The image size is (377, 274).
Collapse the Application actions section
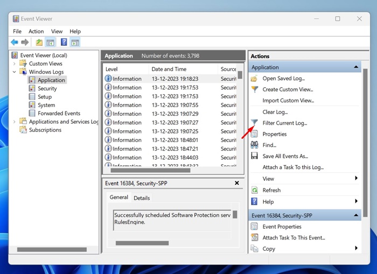pyautogui.click(x=356, y=67)
